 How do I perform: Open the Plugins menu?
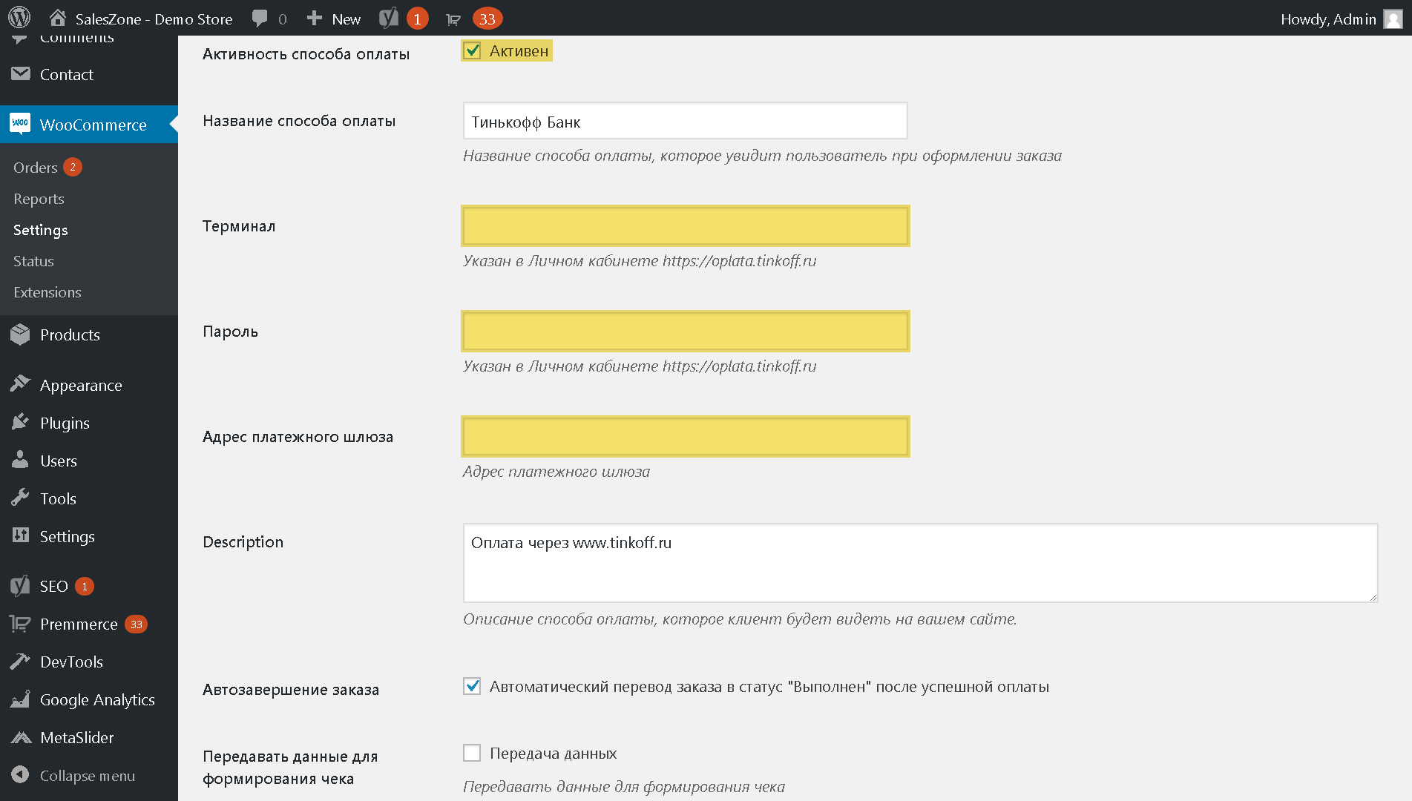click(x=65, y=423)
